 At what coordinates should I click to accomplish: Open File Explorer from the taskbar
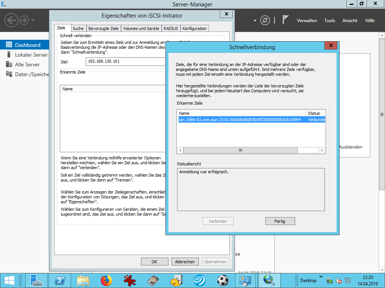tap(83, 280)
